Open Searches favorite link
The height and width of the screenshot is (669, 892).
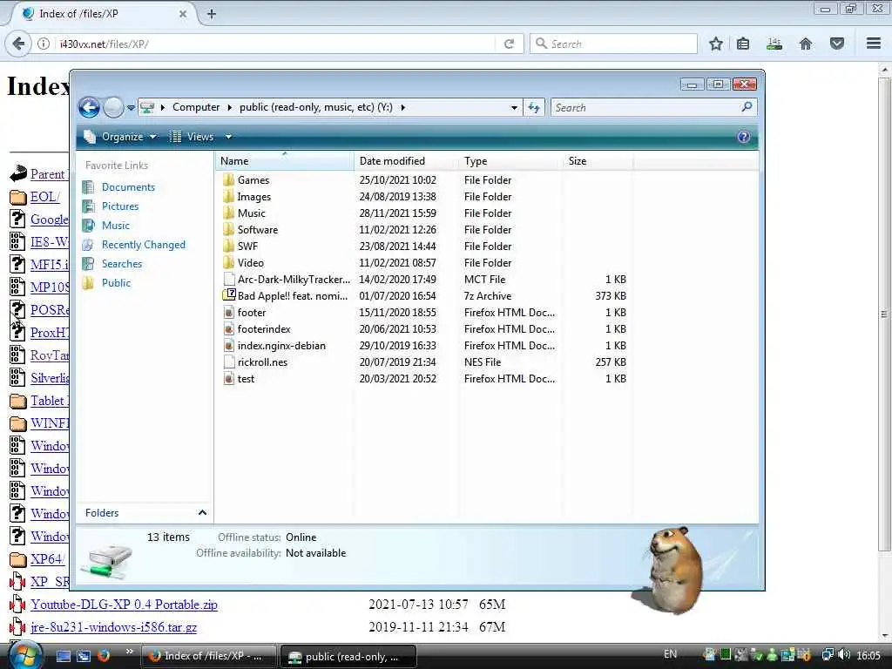click(x=122, y=263)
